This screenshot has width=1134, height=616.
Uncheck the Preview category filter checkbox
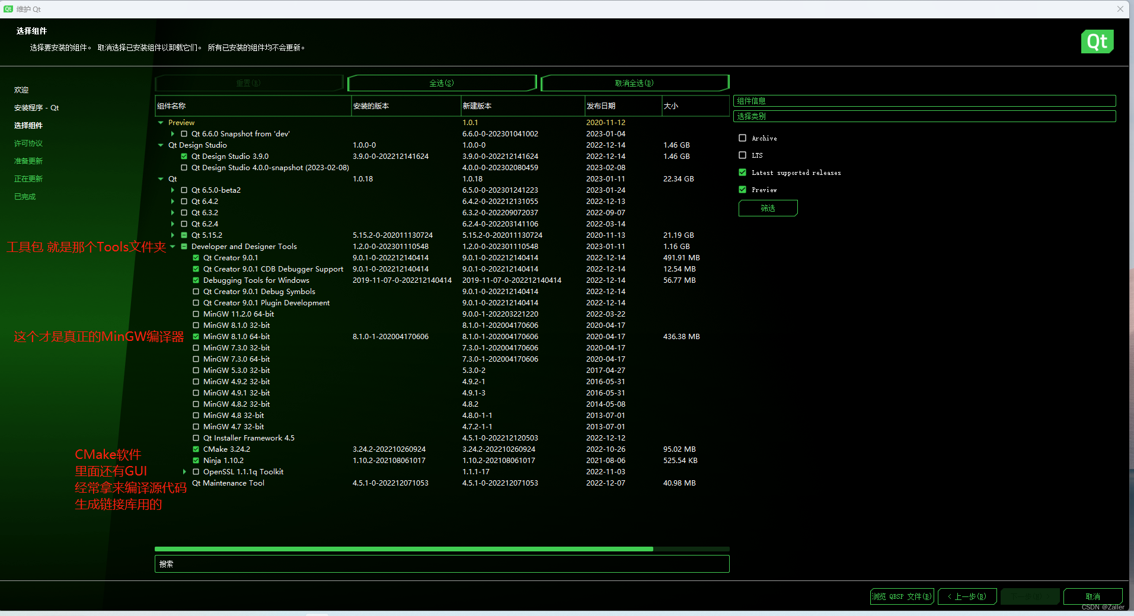tap(742, 190)
